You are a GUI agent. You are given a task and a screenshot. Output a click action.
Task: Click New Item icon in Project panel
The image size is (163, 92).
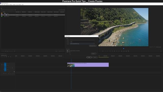[x=62, y=51]
